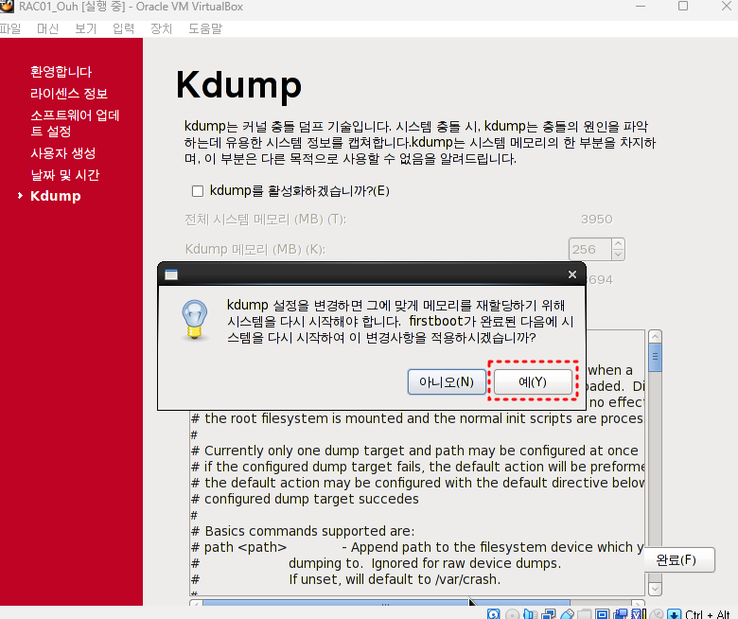Click the 'Currently only one dump target' line
The height and width of the screenshot is (619, 738).
414,451
